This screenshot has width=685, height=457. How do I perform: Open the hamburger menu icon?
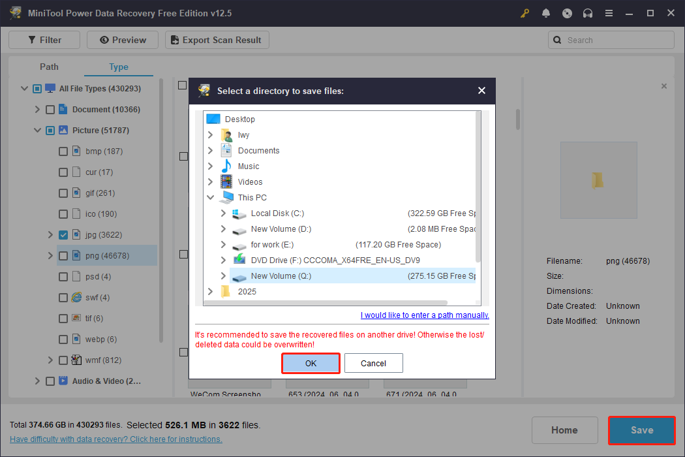609,13
